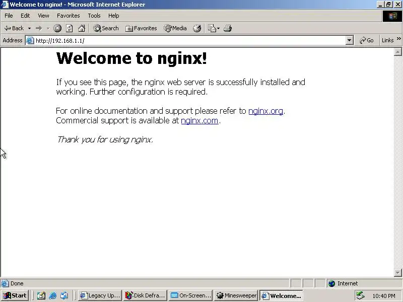The width and height of the screenshot is (403, 302).
Task: Click the Welcome taskbar button
Action: 281,295
